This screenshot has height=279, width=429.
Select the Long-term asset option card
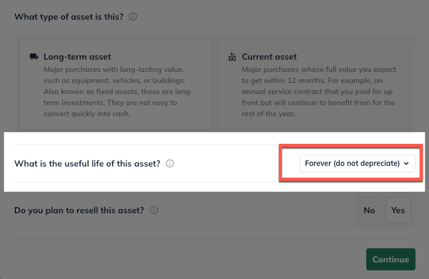pos(115,84)
